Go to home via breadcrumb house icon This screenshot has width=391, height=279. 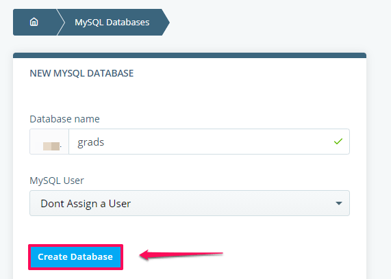coord(34,22)
